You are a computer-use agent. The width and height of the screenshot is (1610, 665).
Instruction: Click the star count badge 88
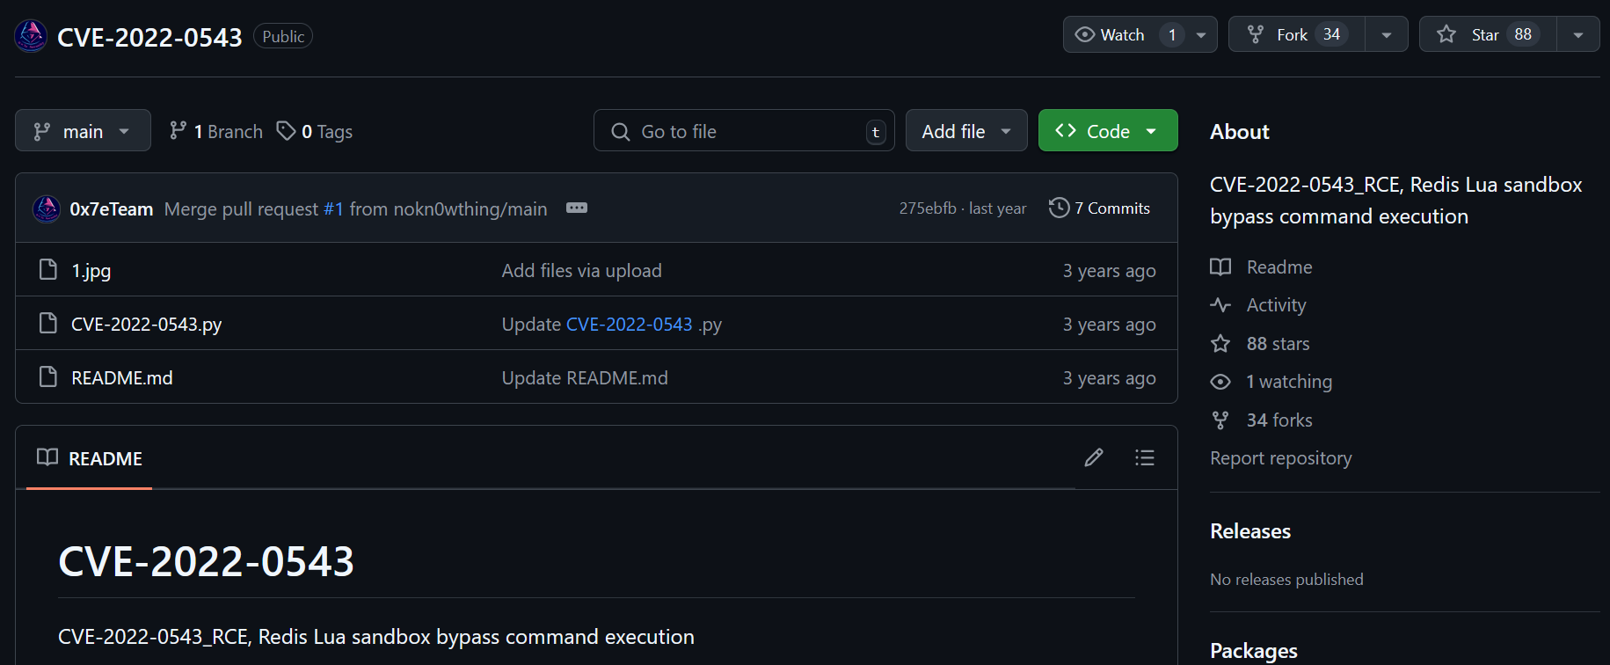[1523, 34]
